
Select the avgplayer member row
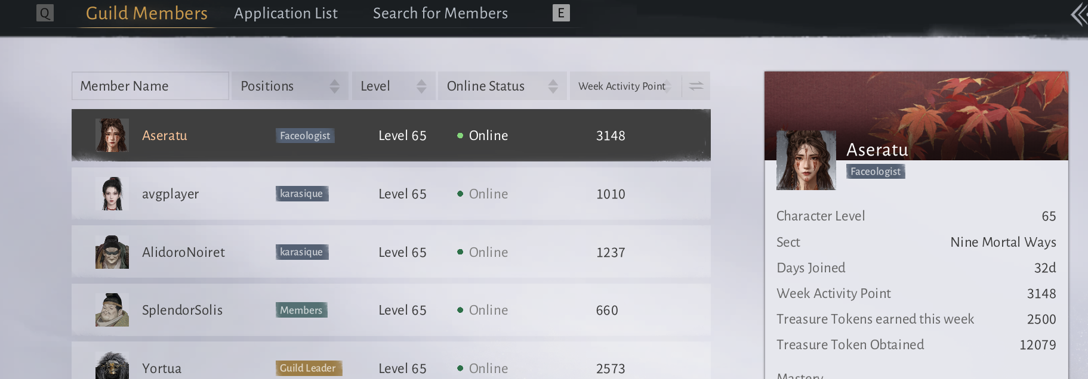click(x=391, y=194)
